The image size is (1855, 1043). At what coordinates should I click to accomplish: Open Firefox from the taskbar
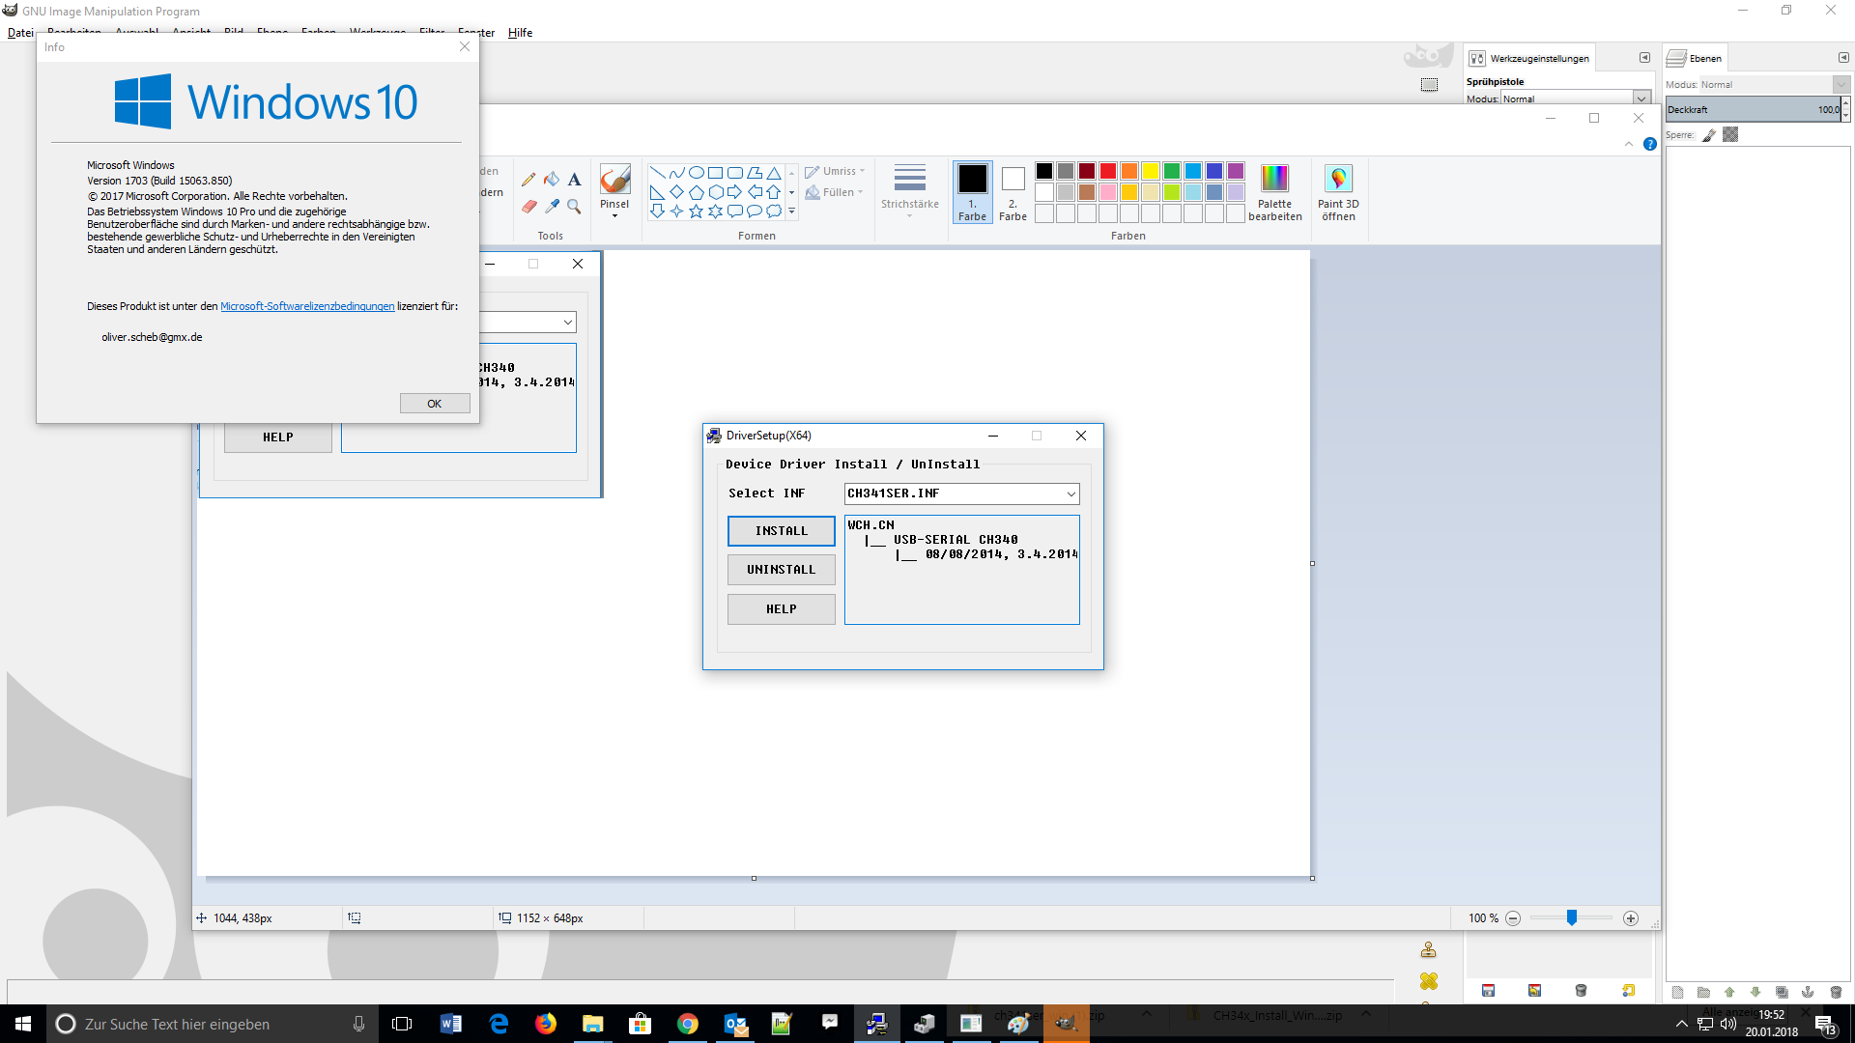[x=546, y=1024]
